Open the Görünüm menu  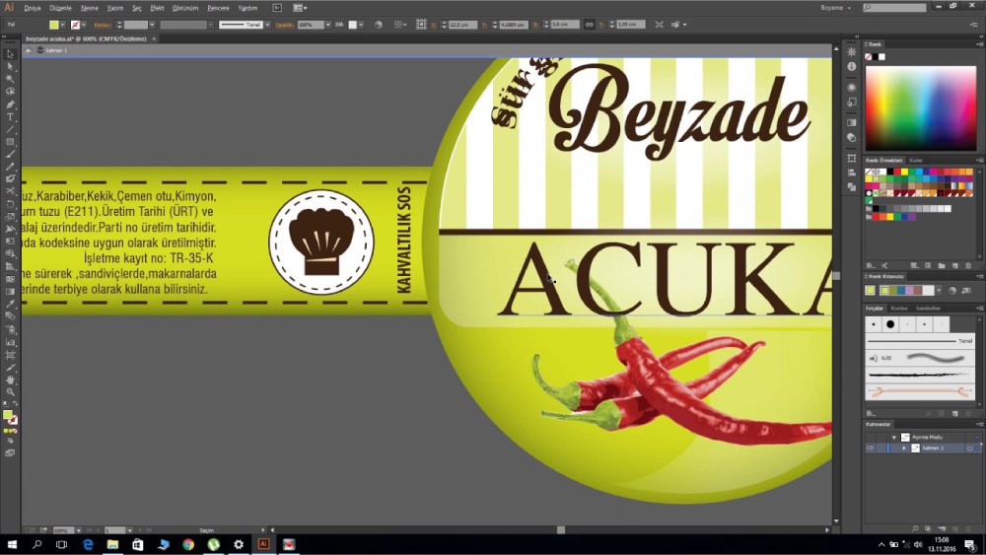coord(185,8)
